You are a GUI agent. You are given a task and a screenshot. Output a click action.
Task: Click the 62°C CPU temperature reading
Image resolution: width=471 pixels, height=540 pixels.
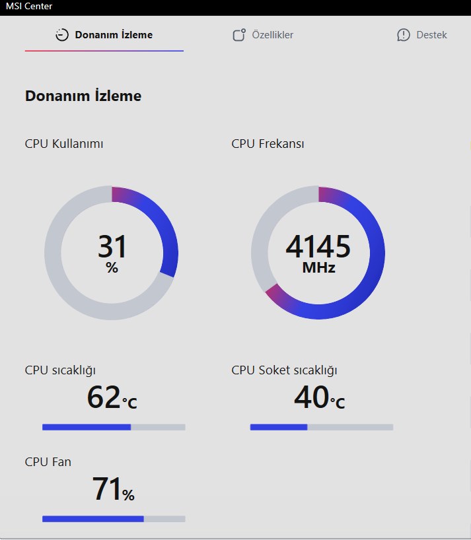point(112,397)
